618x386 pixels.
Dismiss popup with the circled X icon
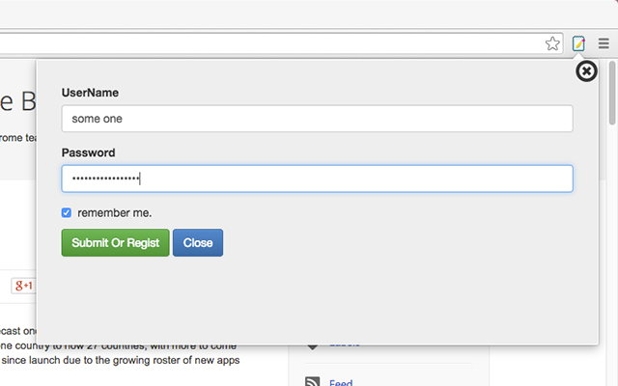click(x=586, y=71)
